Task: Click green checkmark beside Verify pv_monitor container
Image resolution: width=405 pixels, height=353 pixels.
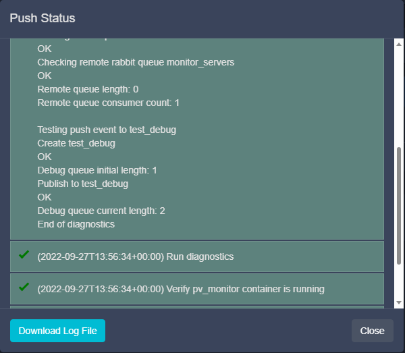Action: coord(24,288)
